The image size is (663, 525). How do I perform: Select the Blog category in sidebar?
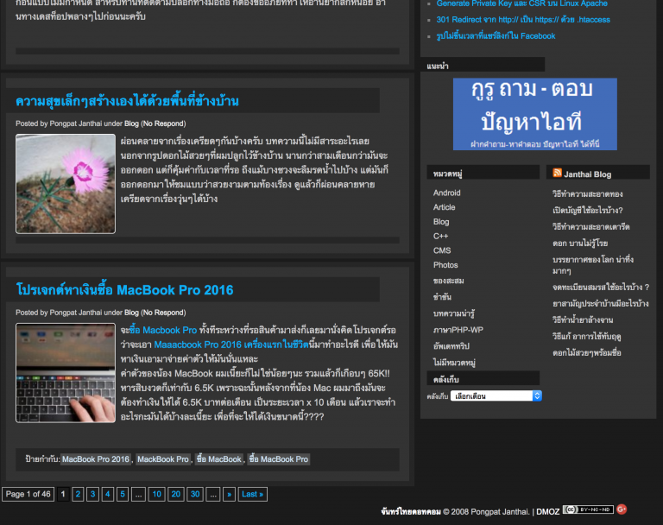(441, 222)
